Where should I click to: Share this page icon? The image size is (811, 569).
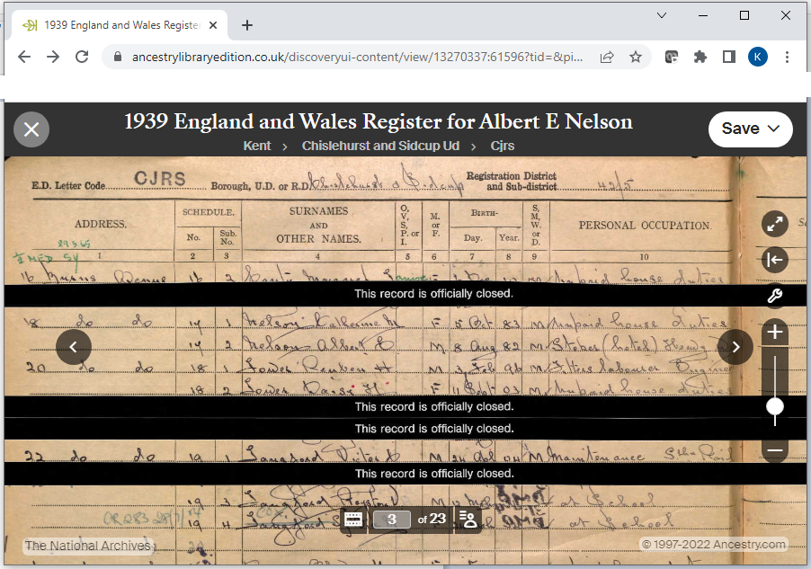point(607,57)
